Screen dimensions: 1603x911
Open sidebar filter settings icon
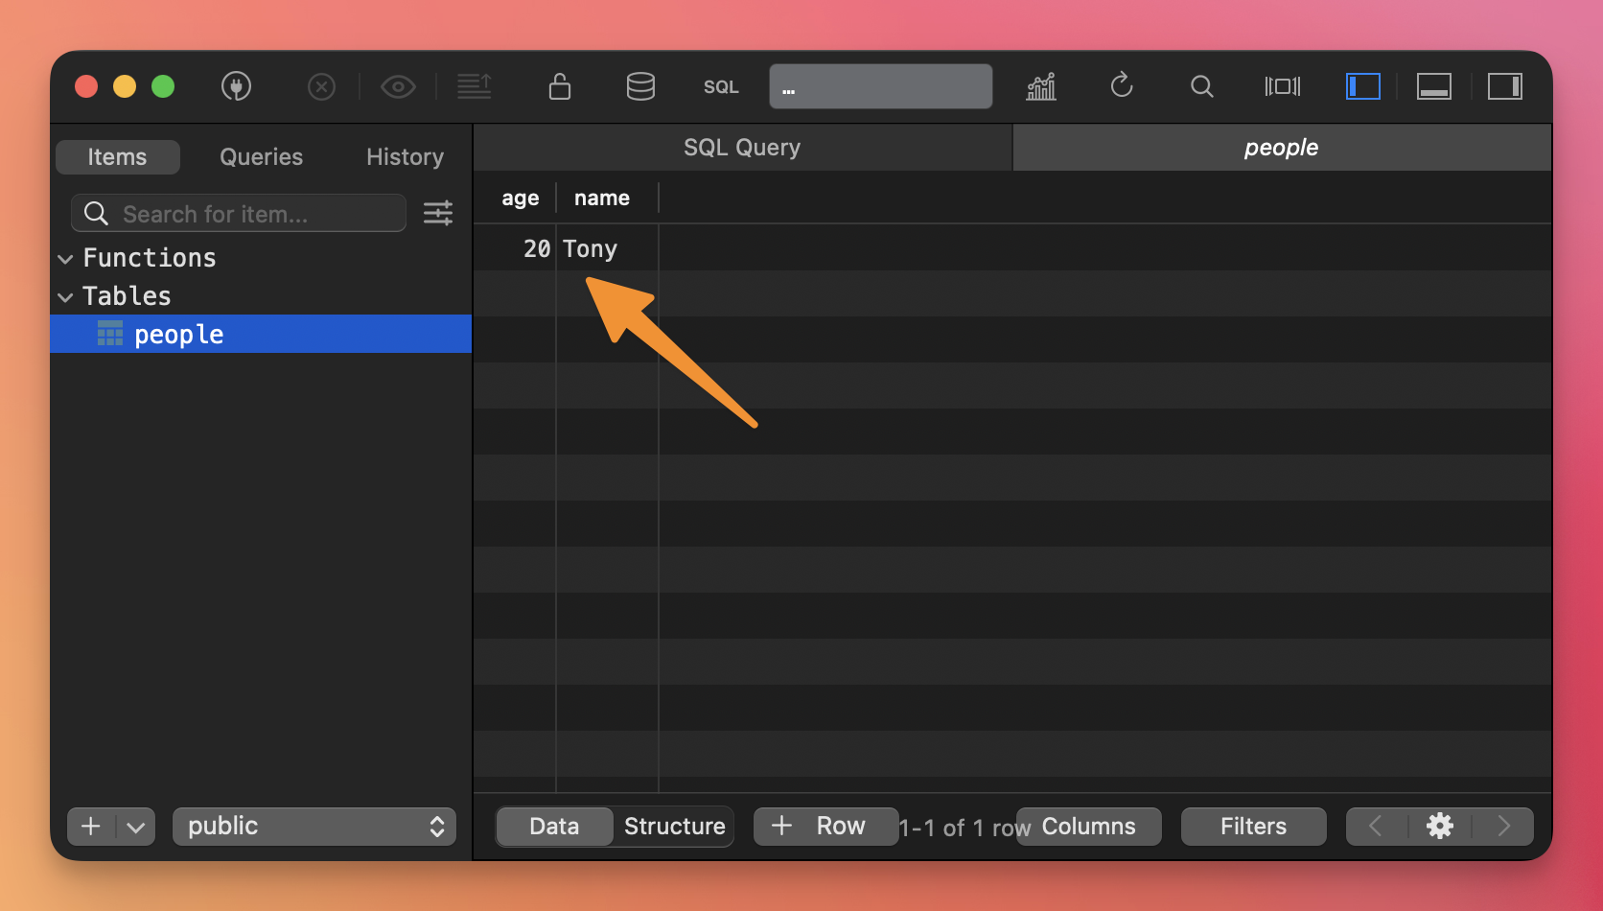[438, 213]
